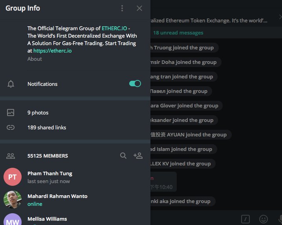Click the Notifications bell icon
This screenshot has width=282, height=225.
[11, 84]
